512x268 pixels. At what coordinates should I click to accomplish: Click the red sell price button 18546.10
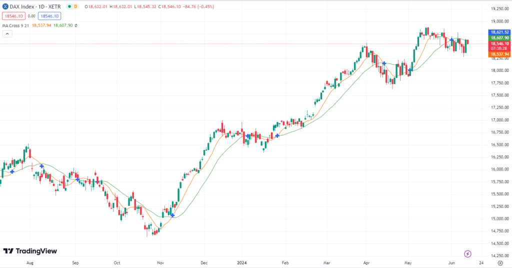coord(13,16)
